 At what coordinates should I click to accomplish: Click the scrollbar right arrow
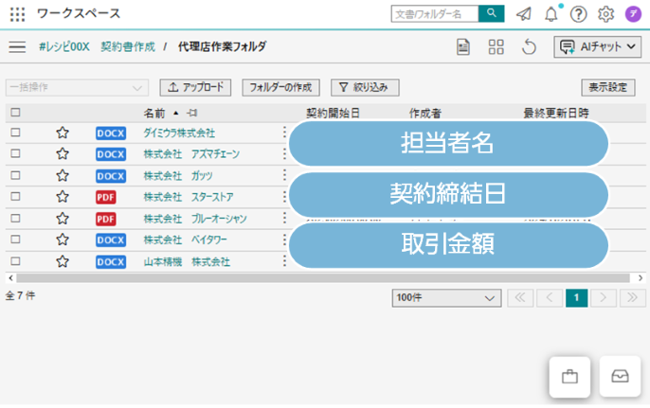641,278
